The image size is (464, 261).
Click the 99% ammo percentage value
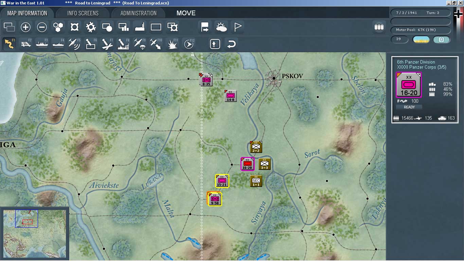(448, 94)
